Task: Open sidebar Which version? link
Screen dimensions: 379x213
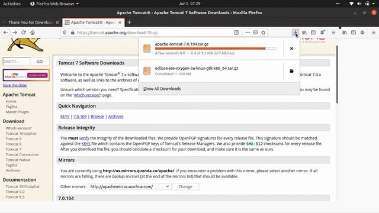Action: [18, 128]
